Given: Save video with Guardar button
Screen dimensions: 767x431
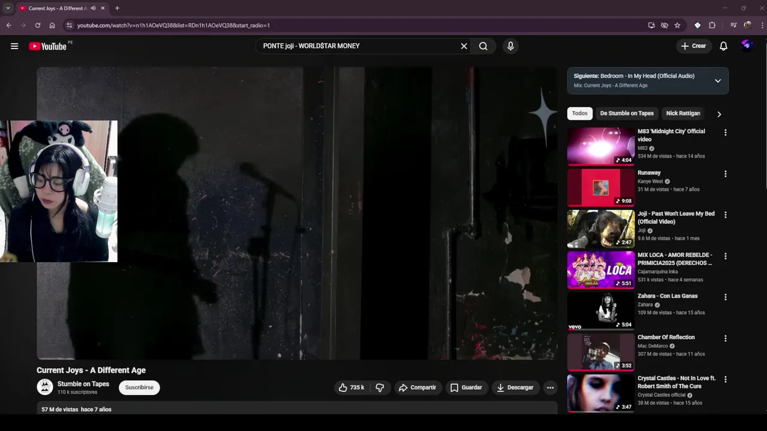Looking at the screenshot, I should [x=466, y=388].
